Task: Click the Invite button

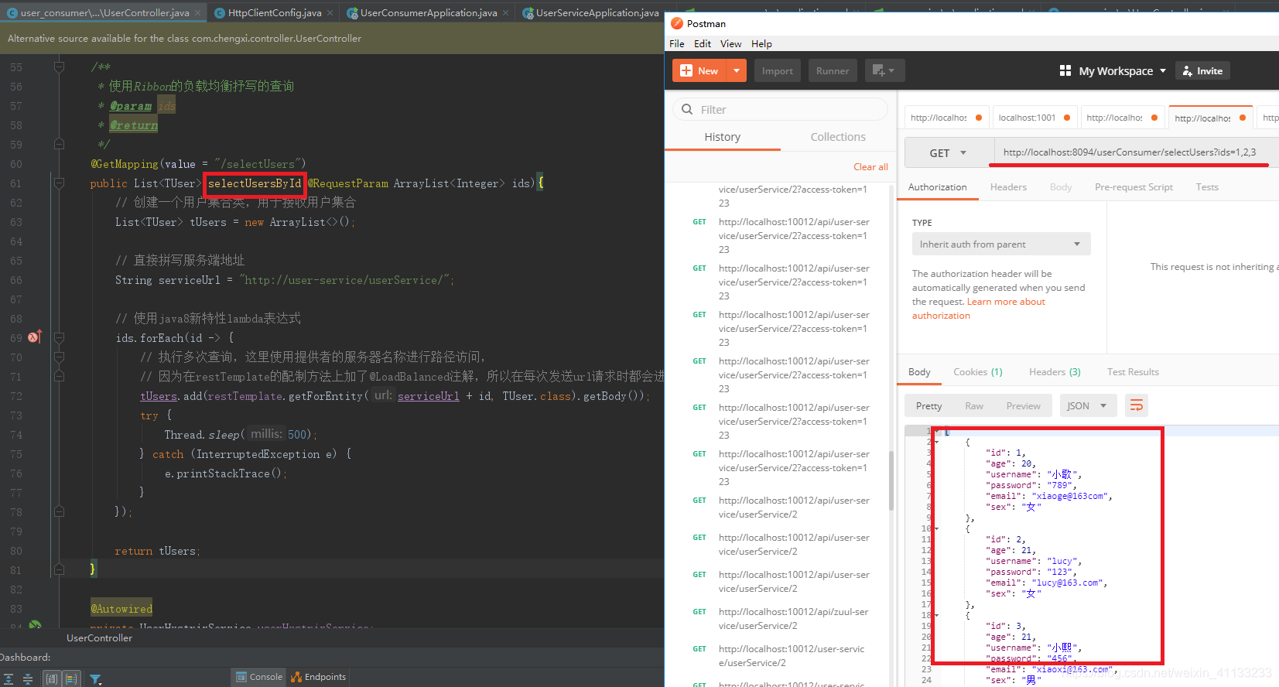Action: click(x=1202, y=70)
